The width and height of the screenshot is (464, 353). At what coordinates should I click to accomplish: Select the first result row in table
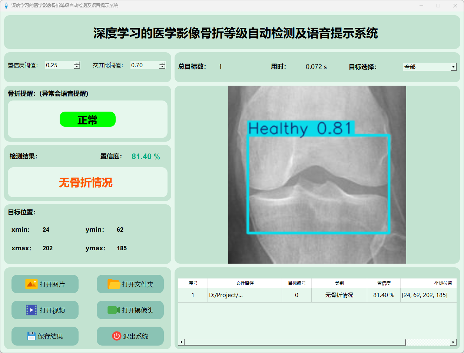click(x=245, y=295)
